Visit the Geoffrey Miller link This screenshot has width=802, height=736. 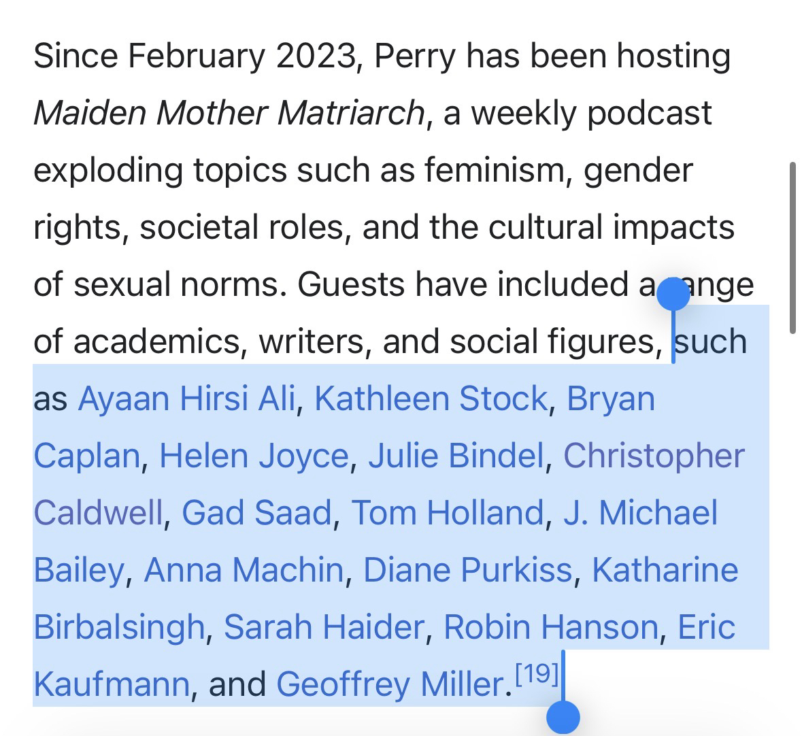pos(390,684)
